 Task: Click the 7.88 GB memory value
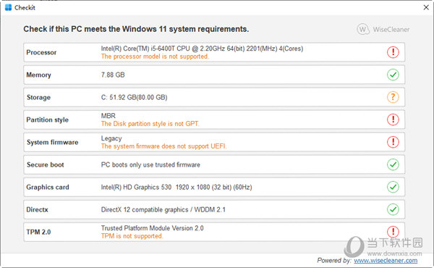coord(113,75)
